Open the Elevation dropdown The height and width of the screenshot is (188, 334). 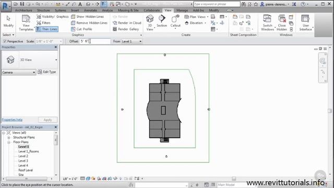[x=195, y=23]
